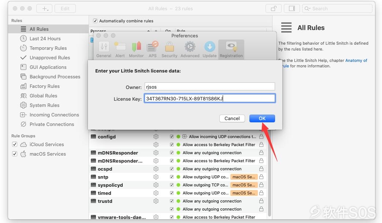
Task: Select System Rules in sidebar
Action: (48, 105)
